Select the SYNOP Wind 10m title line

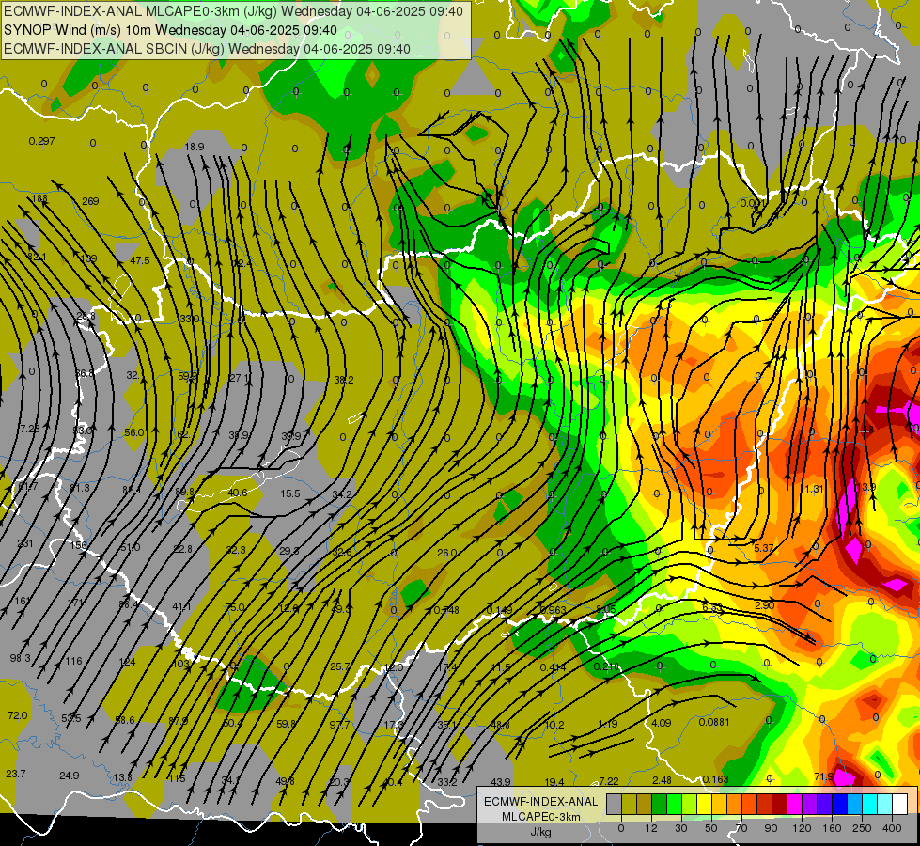point(170,30)
